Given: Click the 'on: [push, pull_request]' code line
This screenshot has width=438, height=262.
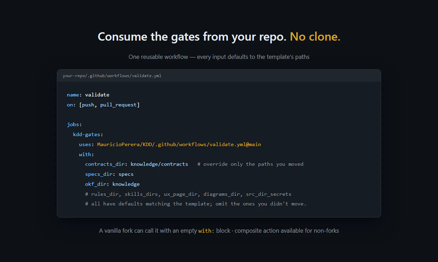Looking at the screenshot, I should pos(103,105).
